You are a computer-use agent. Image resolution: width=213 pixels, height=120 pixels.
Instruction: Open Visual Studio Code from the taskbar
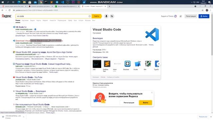[x=62, y=2]
